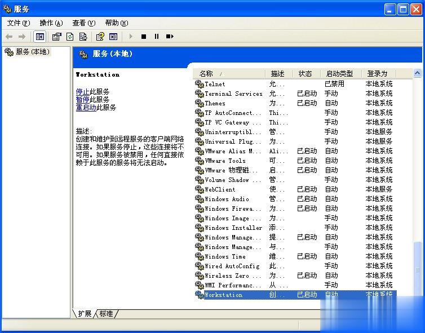425x333 pixels.
Task: Click the Pause Service toolbar button
Action: 157,36
